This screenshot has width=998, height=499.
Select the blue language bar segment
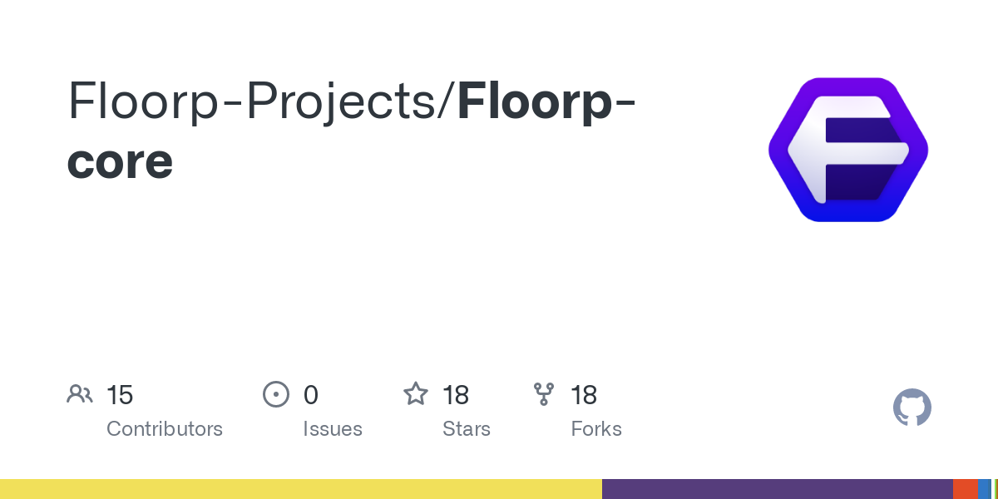[985, 489]
